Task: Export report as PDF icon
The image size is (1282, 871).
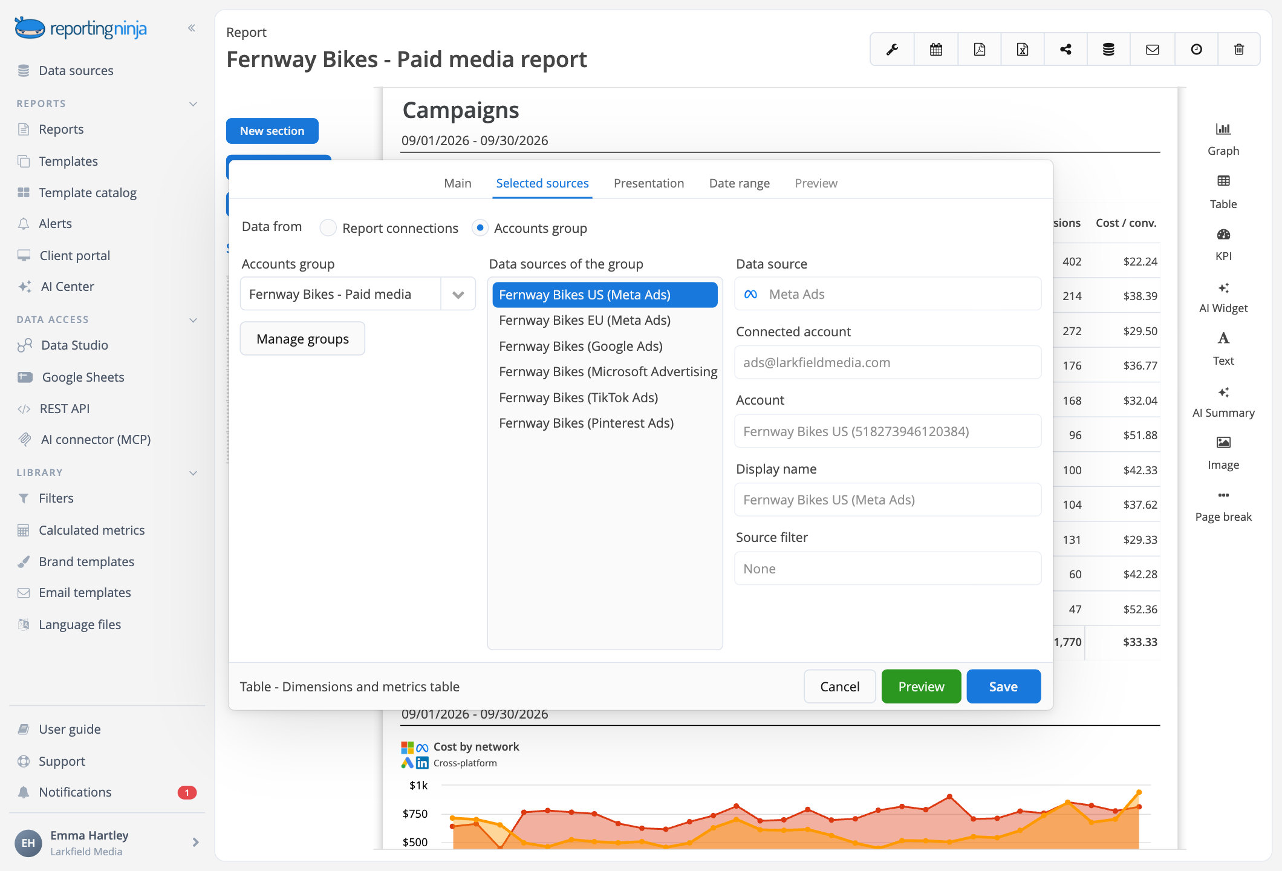Action: coord(979,50)
